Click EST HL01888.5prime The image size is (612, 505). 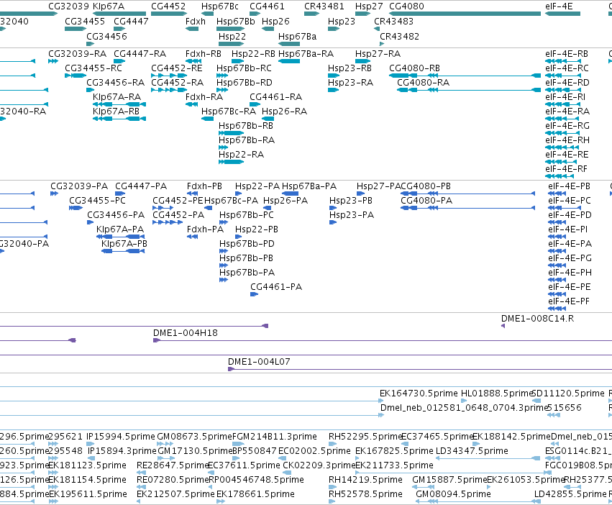coord(497,393)
